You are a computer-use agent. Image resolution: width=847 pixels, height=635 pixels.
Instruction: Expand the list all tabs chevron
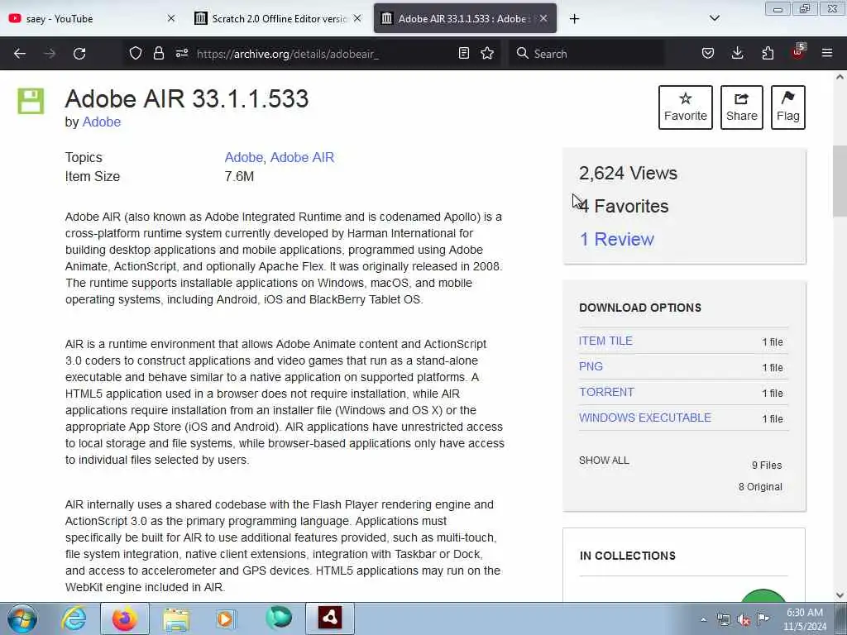coord(714,18)
